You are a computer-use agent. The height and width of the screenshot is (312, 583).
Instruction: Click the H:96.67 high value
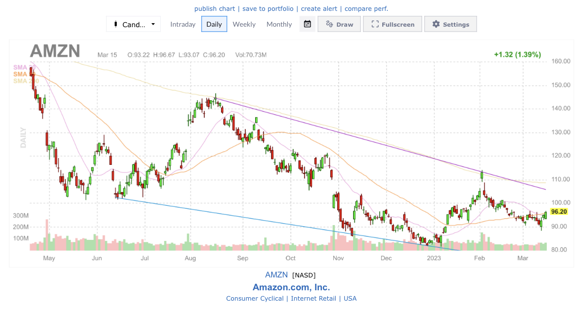[x=164, y=55]
